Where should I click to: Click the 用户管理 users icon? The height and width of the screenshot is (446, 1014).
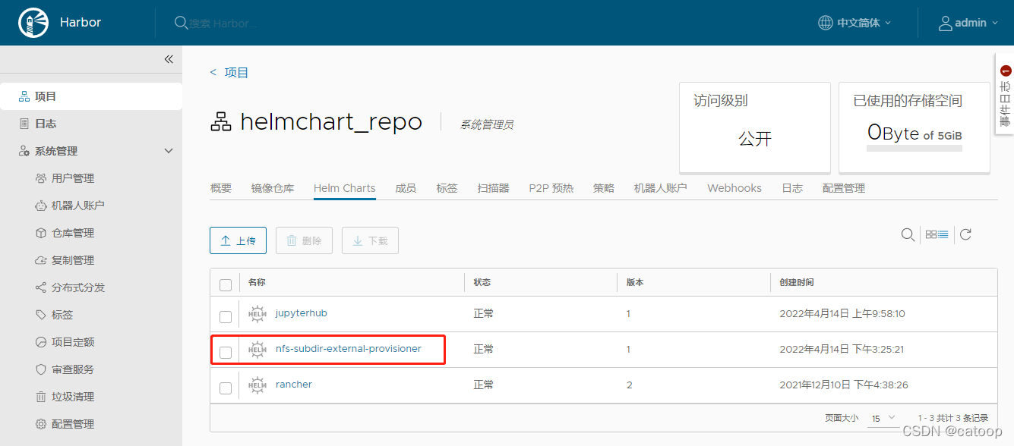(41, 178)
